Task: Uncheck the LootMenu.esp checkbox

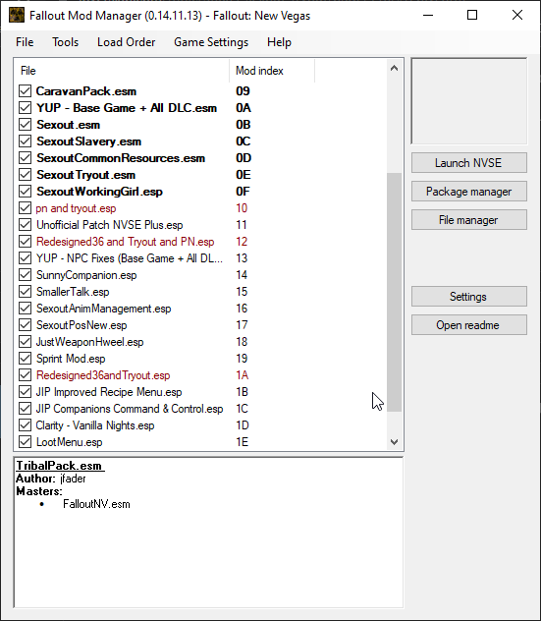Action: pos(25,442)
